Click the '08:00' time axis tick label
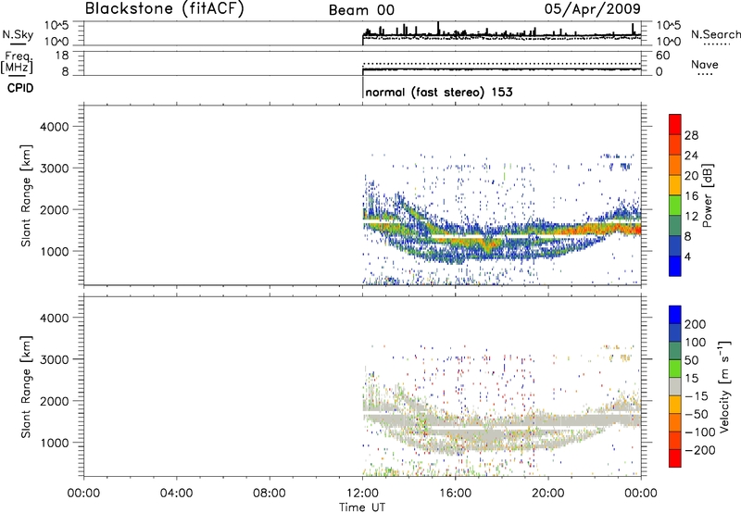The width and height of the screenshot is (741, 513). pyautogui.click(x=270, y=494)
